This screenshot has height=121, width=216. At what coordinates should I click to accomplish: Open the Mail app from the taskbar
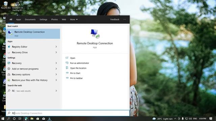[44, 119]
